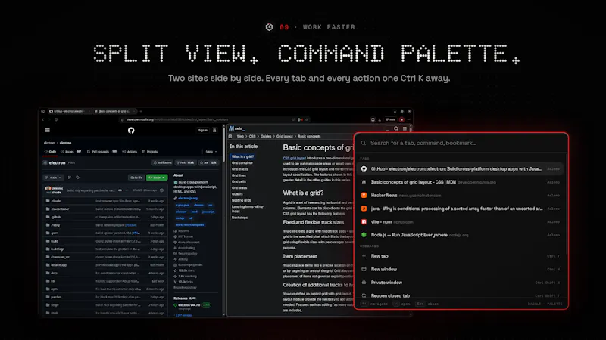The width and height of the screenshot is (606, 340).
Task: Select 'Basic concepts of grid layout' palette result
Action: [461, 182]
